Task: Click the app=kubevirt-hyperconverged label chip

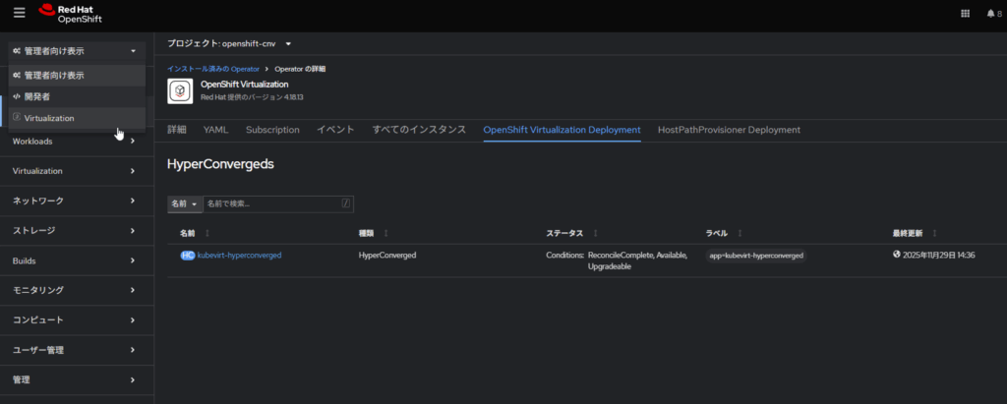Action: [756, 255]
